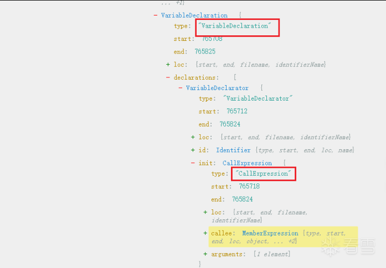Collapse the VariableDeclaration node

point(155,15)
